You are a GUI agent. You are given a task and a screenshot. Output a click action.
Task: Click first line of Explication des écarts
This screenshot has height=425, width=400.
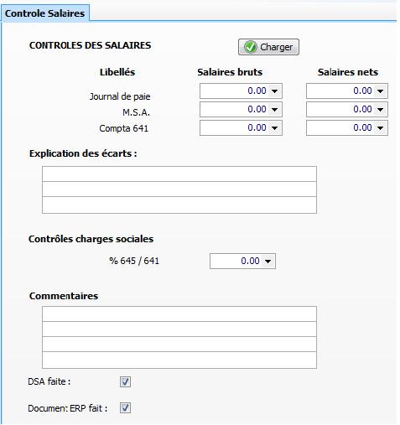coord(179,174)
